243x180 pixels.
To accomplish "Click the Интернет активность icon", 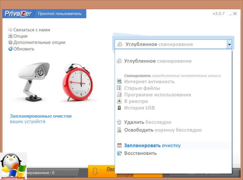I will (119, 81).
